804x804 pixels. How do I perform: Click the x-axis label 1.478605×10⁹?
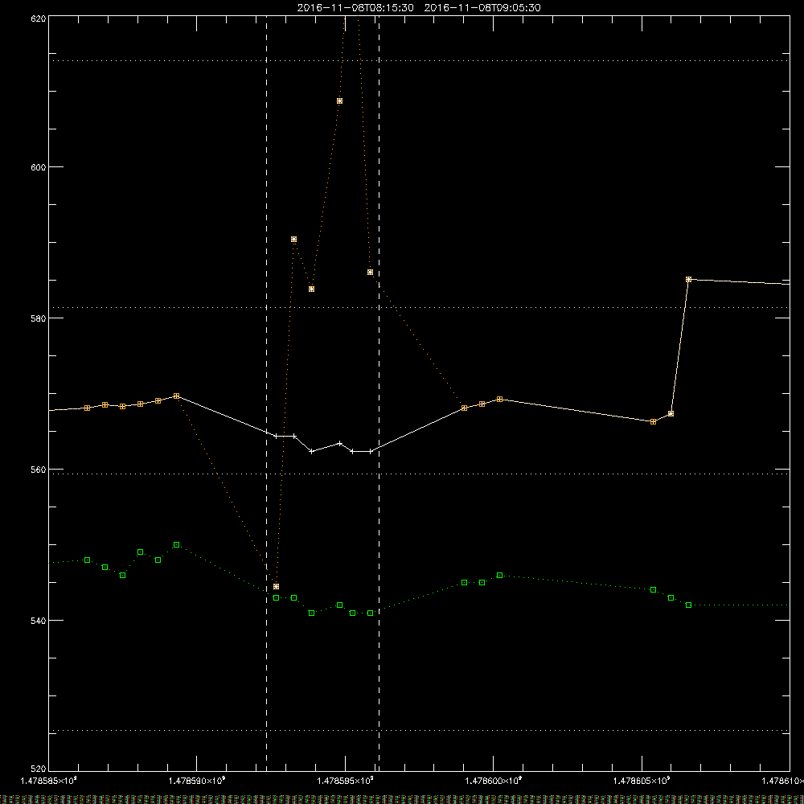click(x=642, y=781)
